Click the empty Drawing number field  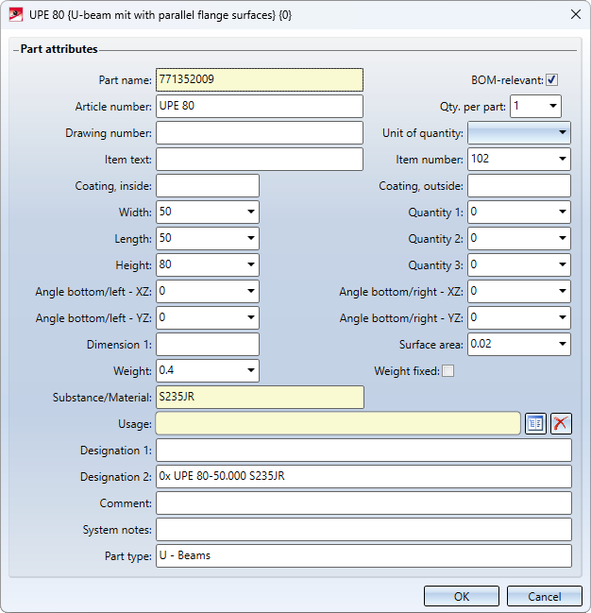click(x=260, y=132)
